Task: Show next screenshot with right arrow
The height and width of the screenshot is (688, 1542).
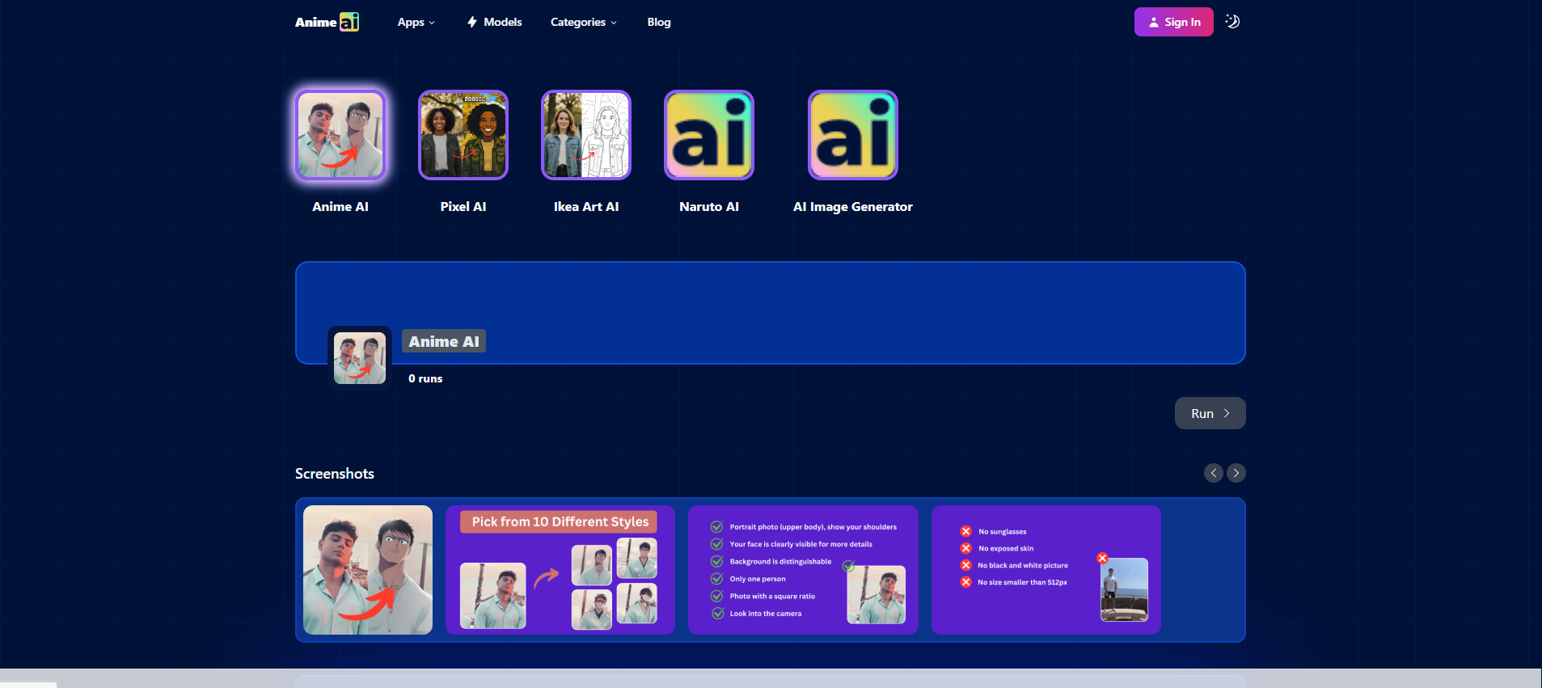Action: click(x=1236, y=473)
